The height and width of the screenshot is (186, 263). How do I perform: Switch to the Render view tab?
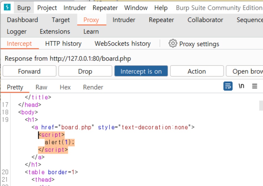[93, 87]
